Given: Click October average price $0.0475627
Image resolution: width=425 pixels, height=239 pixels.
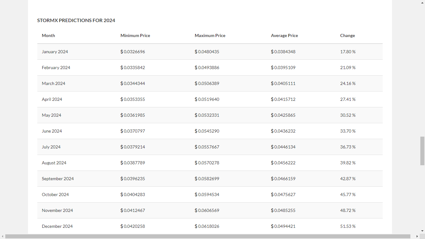Looking at the screenshot, I should [x=283, y=194].
